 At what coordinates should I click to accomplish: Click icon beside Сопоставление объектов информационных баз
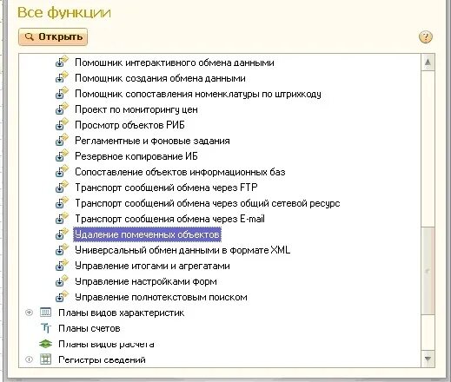(62, 171)
